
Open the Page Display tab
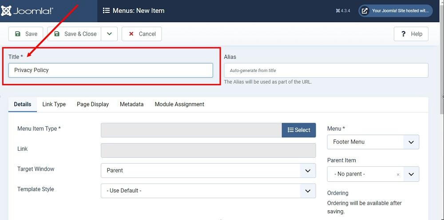click(93, 104)
